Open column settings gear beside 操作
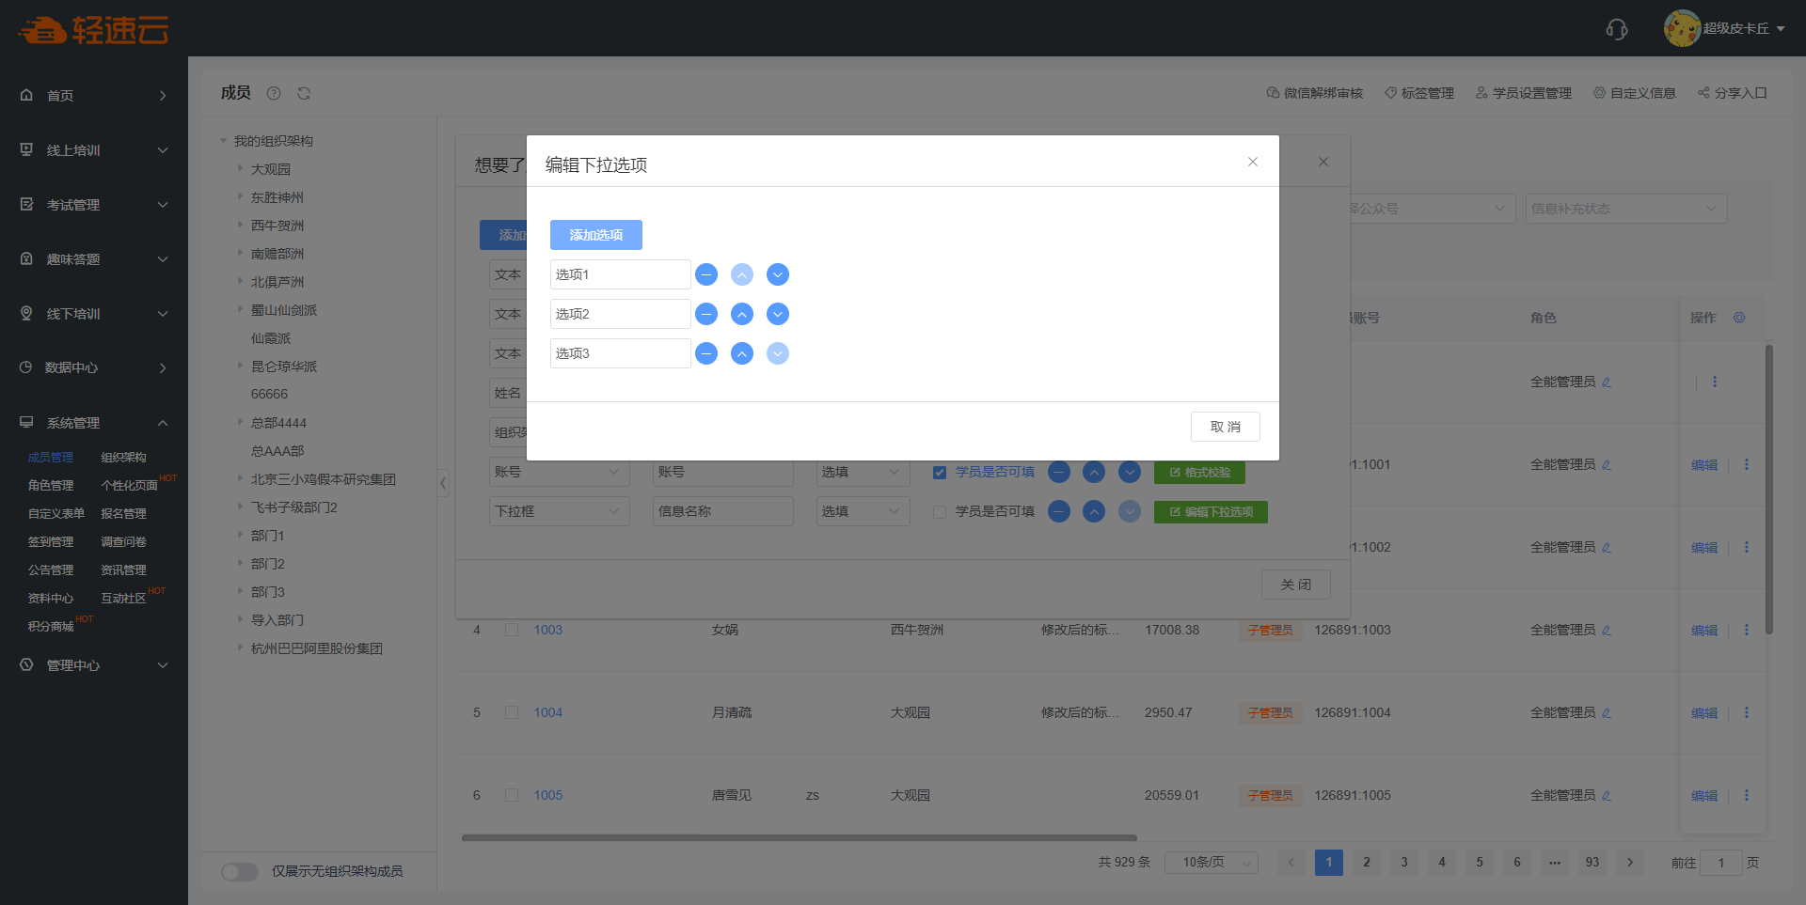 (x=1739, y=318)
